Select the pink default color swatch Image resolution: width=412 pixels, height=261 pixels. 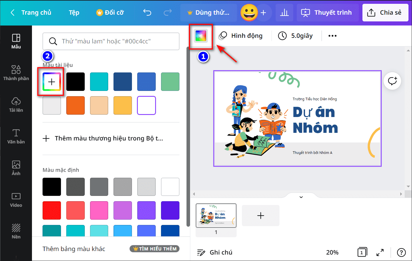tap(99, 210)
